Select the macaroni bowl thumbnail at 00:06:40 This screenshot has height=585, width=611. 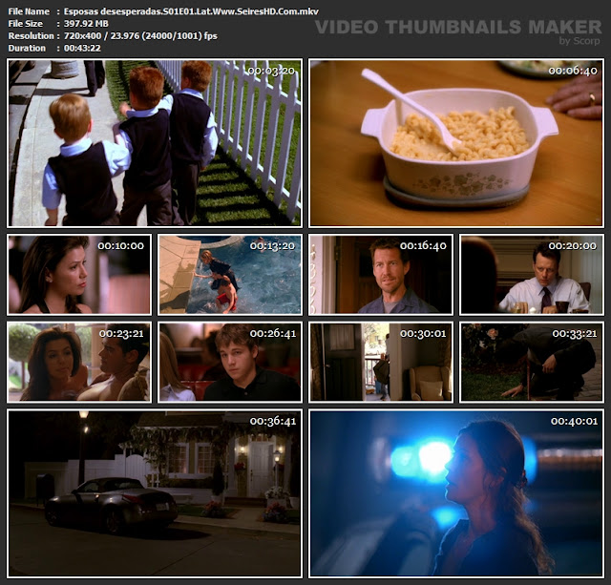(456, 143)
